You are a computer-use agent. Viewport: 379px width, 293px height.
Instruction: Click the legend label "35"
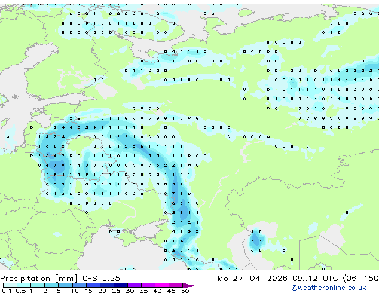pyautogui.click(x=143, y=291)
